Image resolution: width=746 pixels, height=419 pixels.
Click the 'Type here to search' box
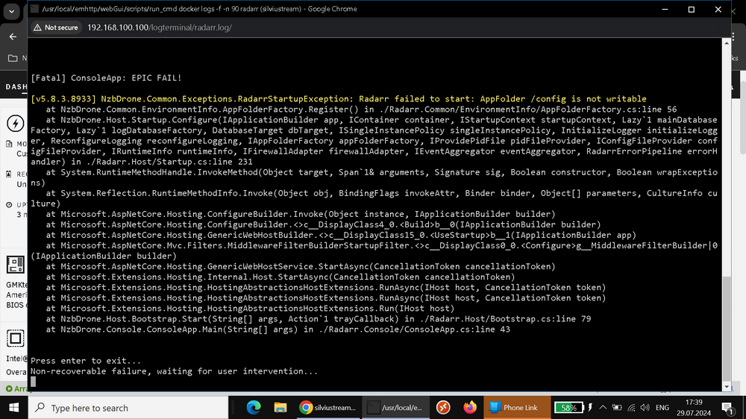tap(128, 408)
